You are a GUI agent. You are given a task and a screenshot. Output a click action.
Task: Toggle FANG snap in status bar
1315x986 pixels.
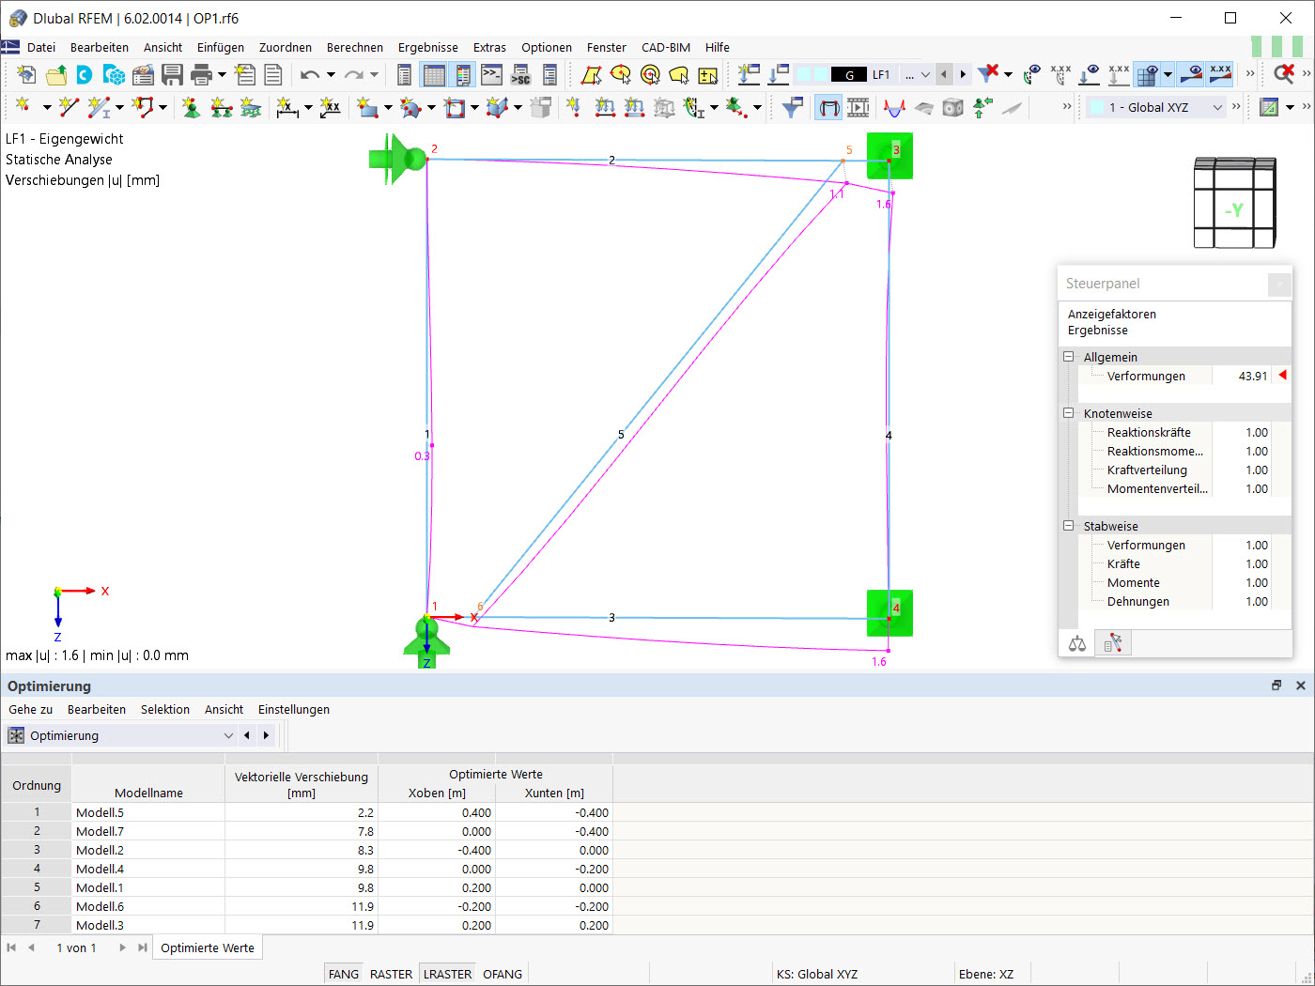click(x=344, y=974)
